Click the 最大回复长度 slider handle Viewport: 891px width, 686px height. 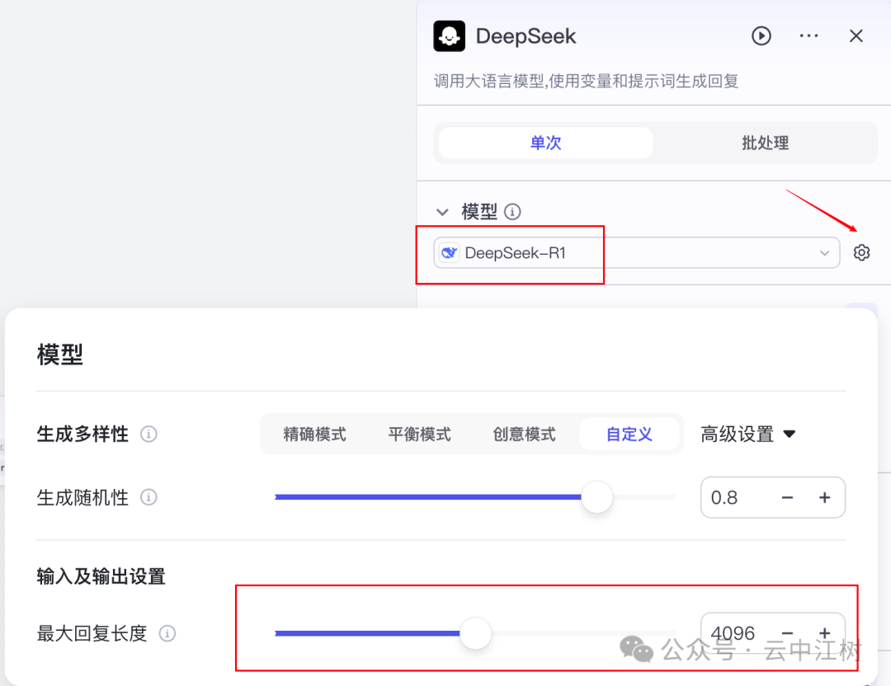click(x=475, y=633)
